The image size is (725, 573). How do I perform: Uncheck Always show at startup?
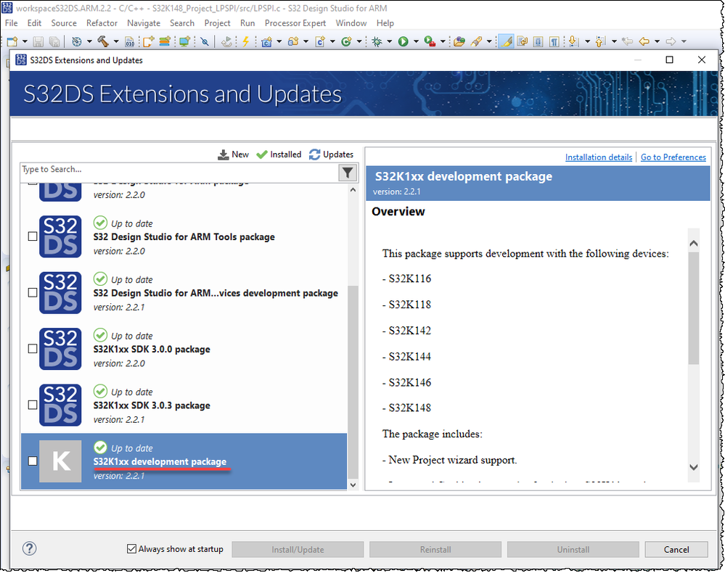[132, 548]
